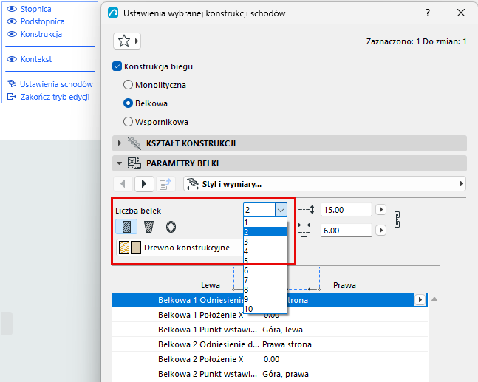
Task: Open the favorites star button
Action: [127, 41]
